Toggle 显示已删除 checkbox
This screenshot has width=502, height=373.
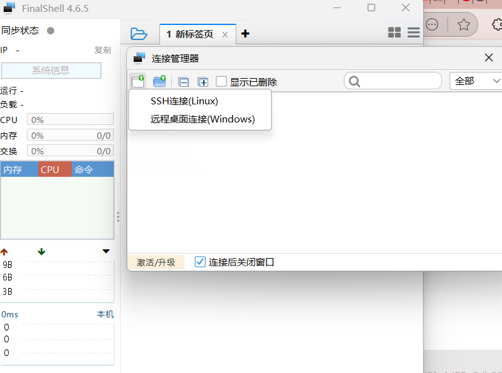tap(221, 81)
